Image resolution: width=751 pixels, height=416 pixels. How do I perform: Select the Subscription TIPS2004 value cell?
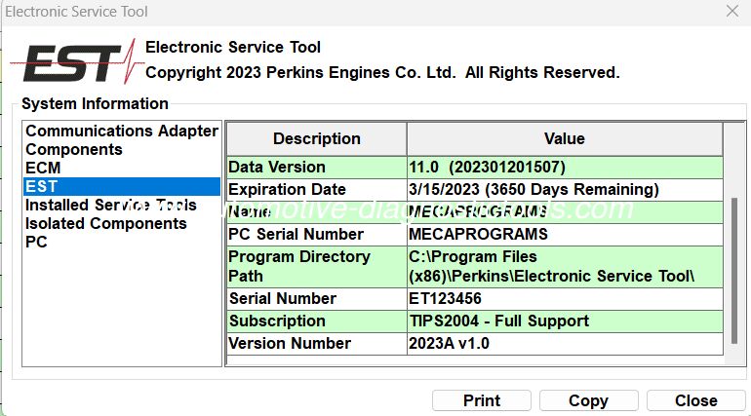(x=564, y=321)
